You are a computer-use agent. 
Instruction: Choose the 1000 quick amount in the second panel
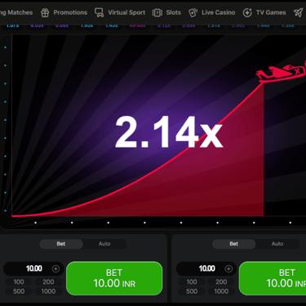point(221,291)
